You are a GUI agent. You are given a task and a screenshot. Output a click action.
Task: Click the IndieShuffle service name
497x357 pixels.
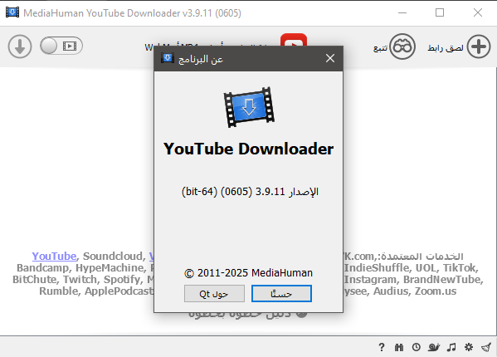coord(377,267)
